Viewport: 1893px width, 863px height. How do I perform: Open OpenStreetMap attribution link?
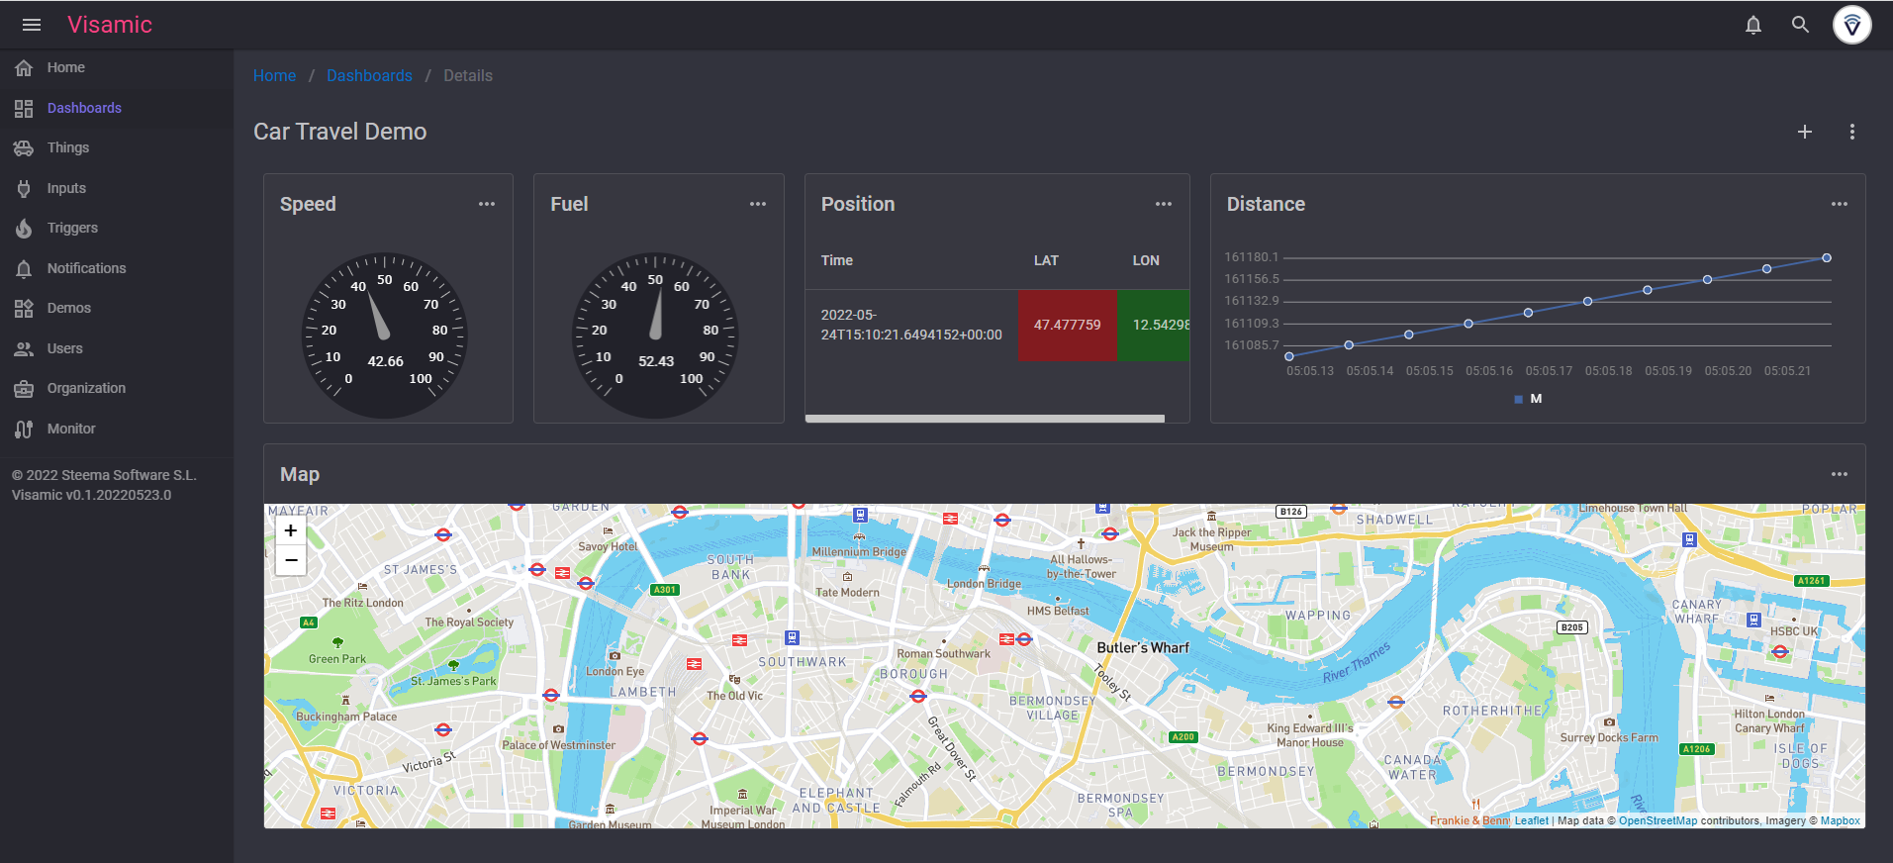pyautogui.click(x=1657, y=820)
